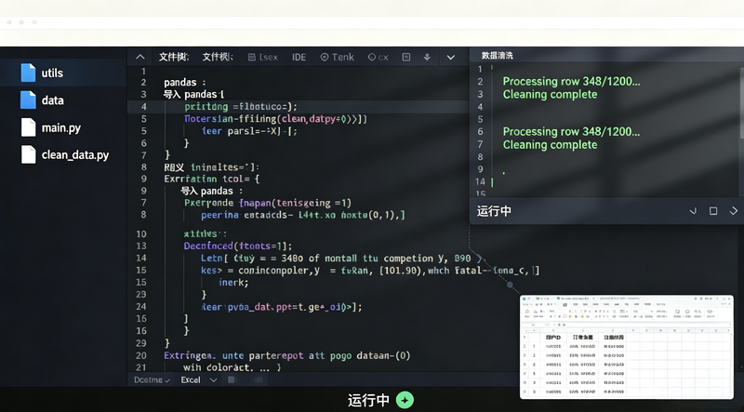Switch to the second 文件树 tab
Viewport: 744px width, 412px height.
(x=218, y=57)
